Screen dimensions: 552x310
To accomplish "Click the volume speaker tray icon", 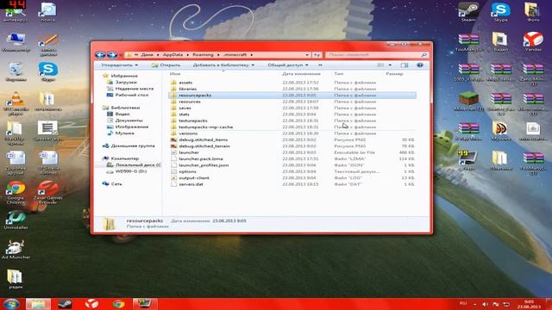I will 485,304.
